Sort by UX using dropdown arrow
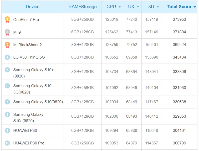199x151 pixels. click(x=138, y=7)
